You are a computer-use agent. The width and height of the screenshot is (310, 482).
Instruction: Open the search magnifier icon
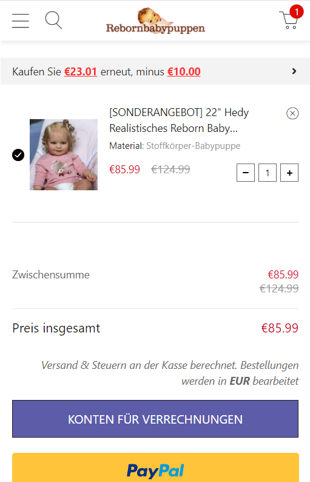(53, 20)
